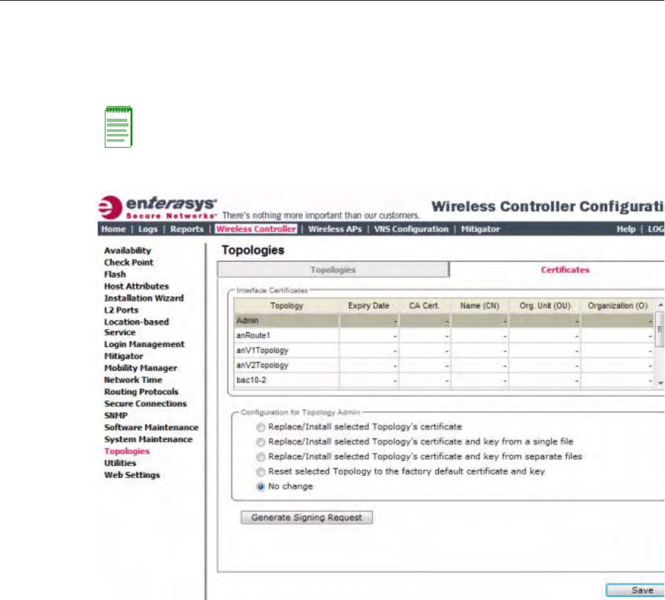Open Flash in the sidebar
The image size is (665, 600).
pos(115,274)
